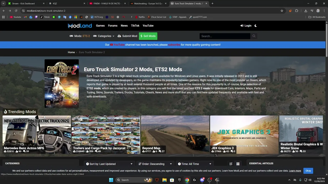328x184 pixels.
Task: Open Netflix bookmark
Action: click(x=140, y=17)
